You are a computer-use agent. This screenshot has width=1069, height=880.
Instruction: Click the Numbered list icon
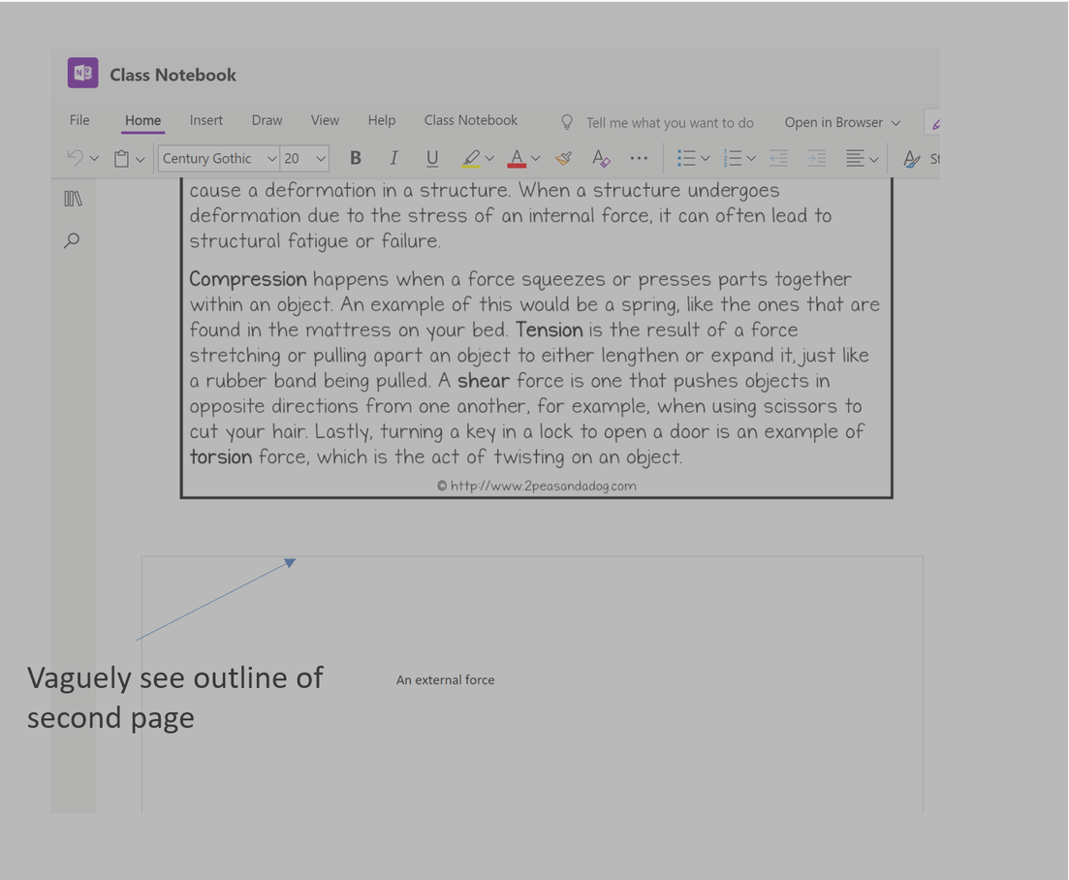point(732,158)
